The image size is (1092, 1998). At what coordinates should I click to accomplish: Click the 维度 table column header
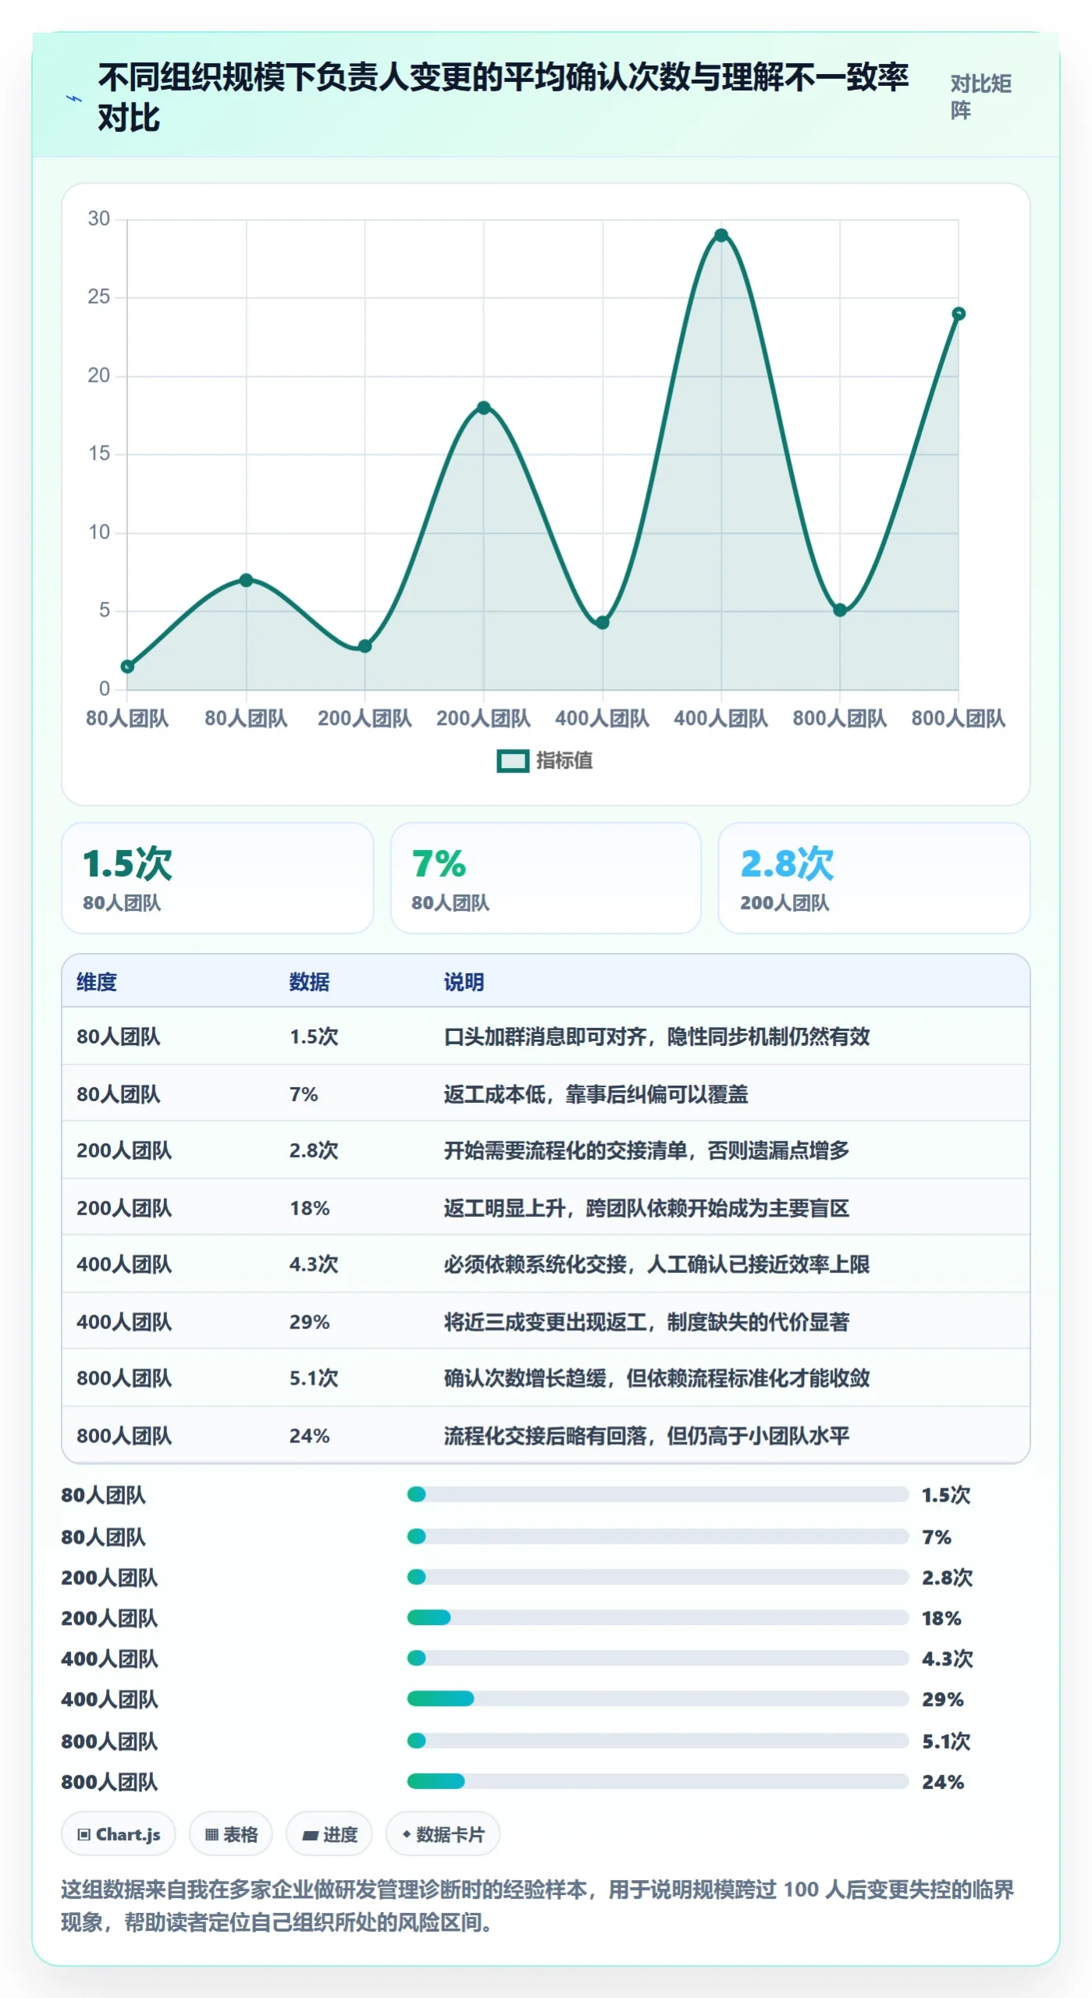coord(97,982)
